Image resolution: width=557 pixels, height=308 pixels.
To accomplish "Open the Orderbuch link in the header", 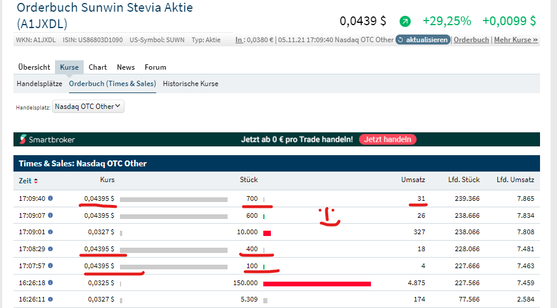I will [x=472, y=40].
